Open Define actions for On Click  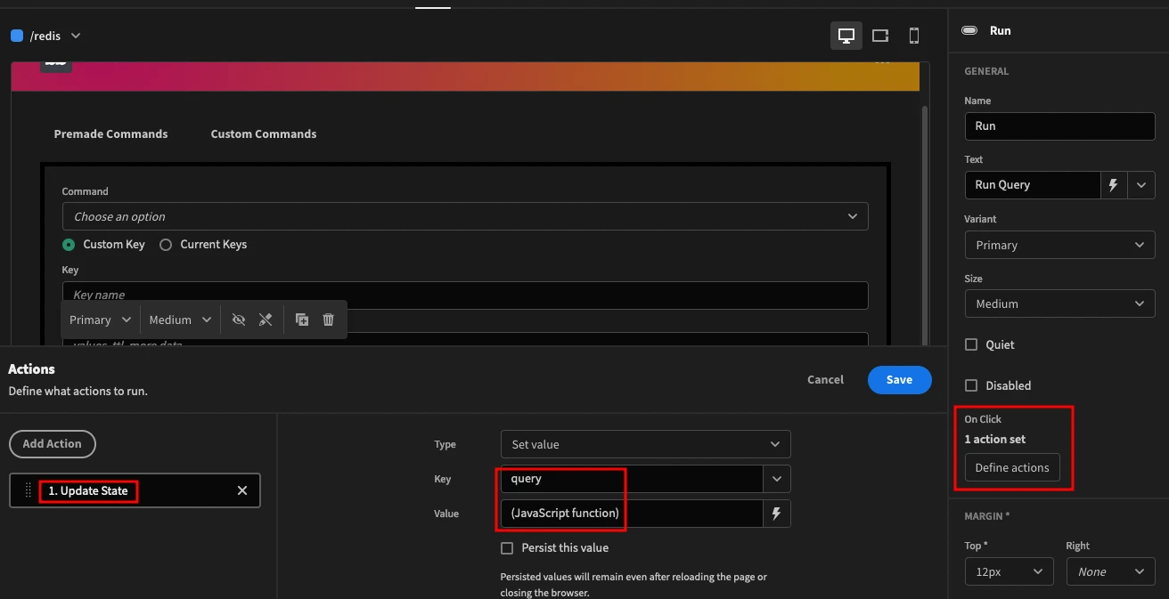coord(1012,467)
